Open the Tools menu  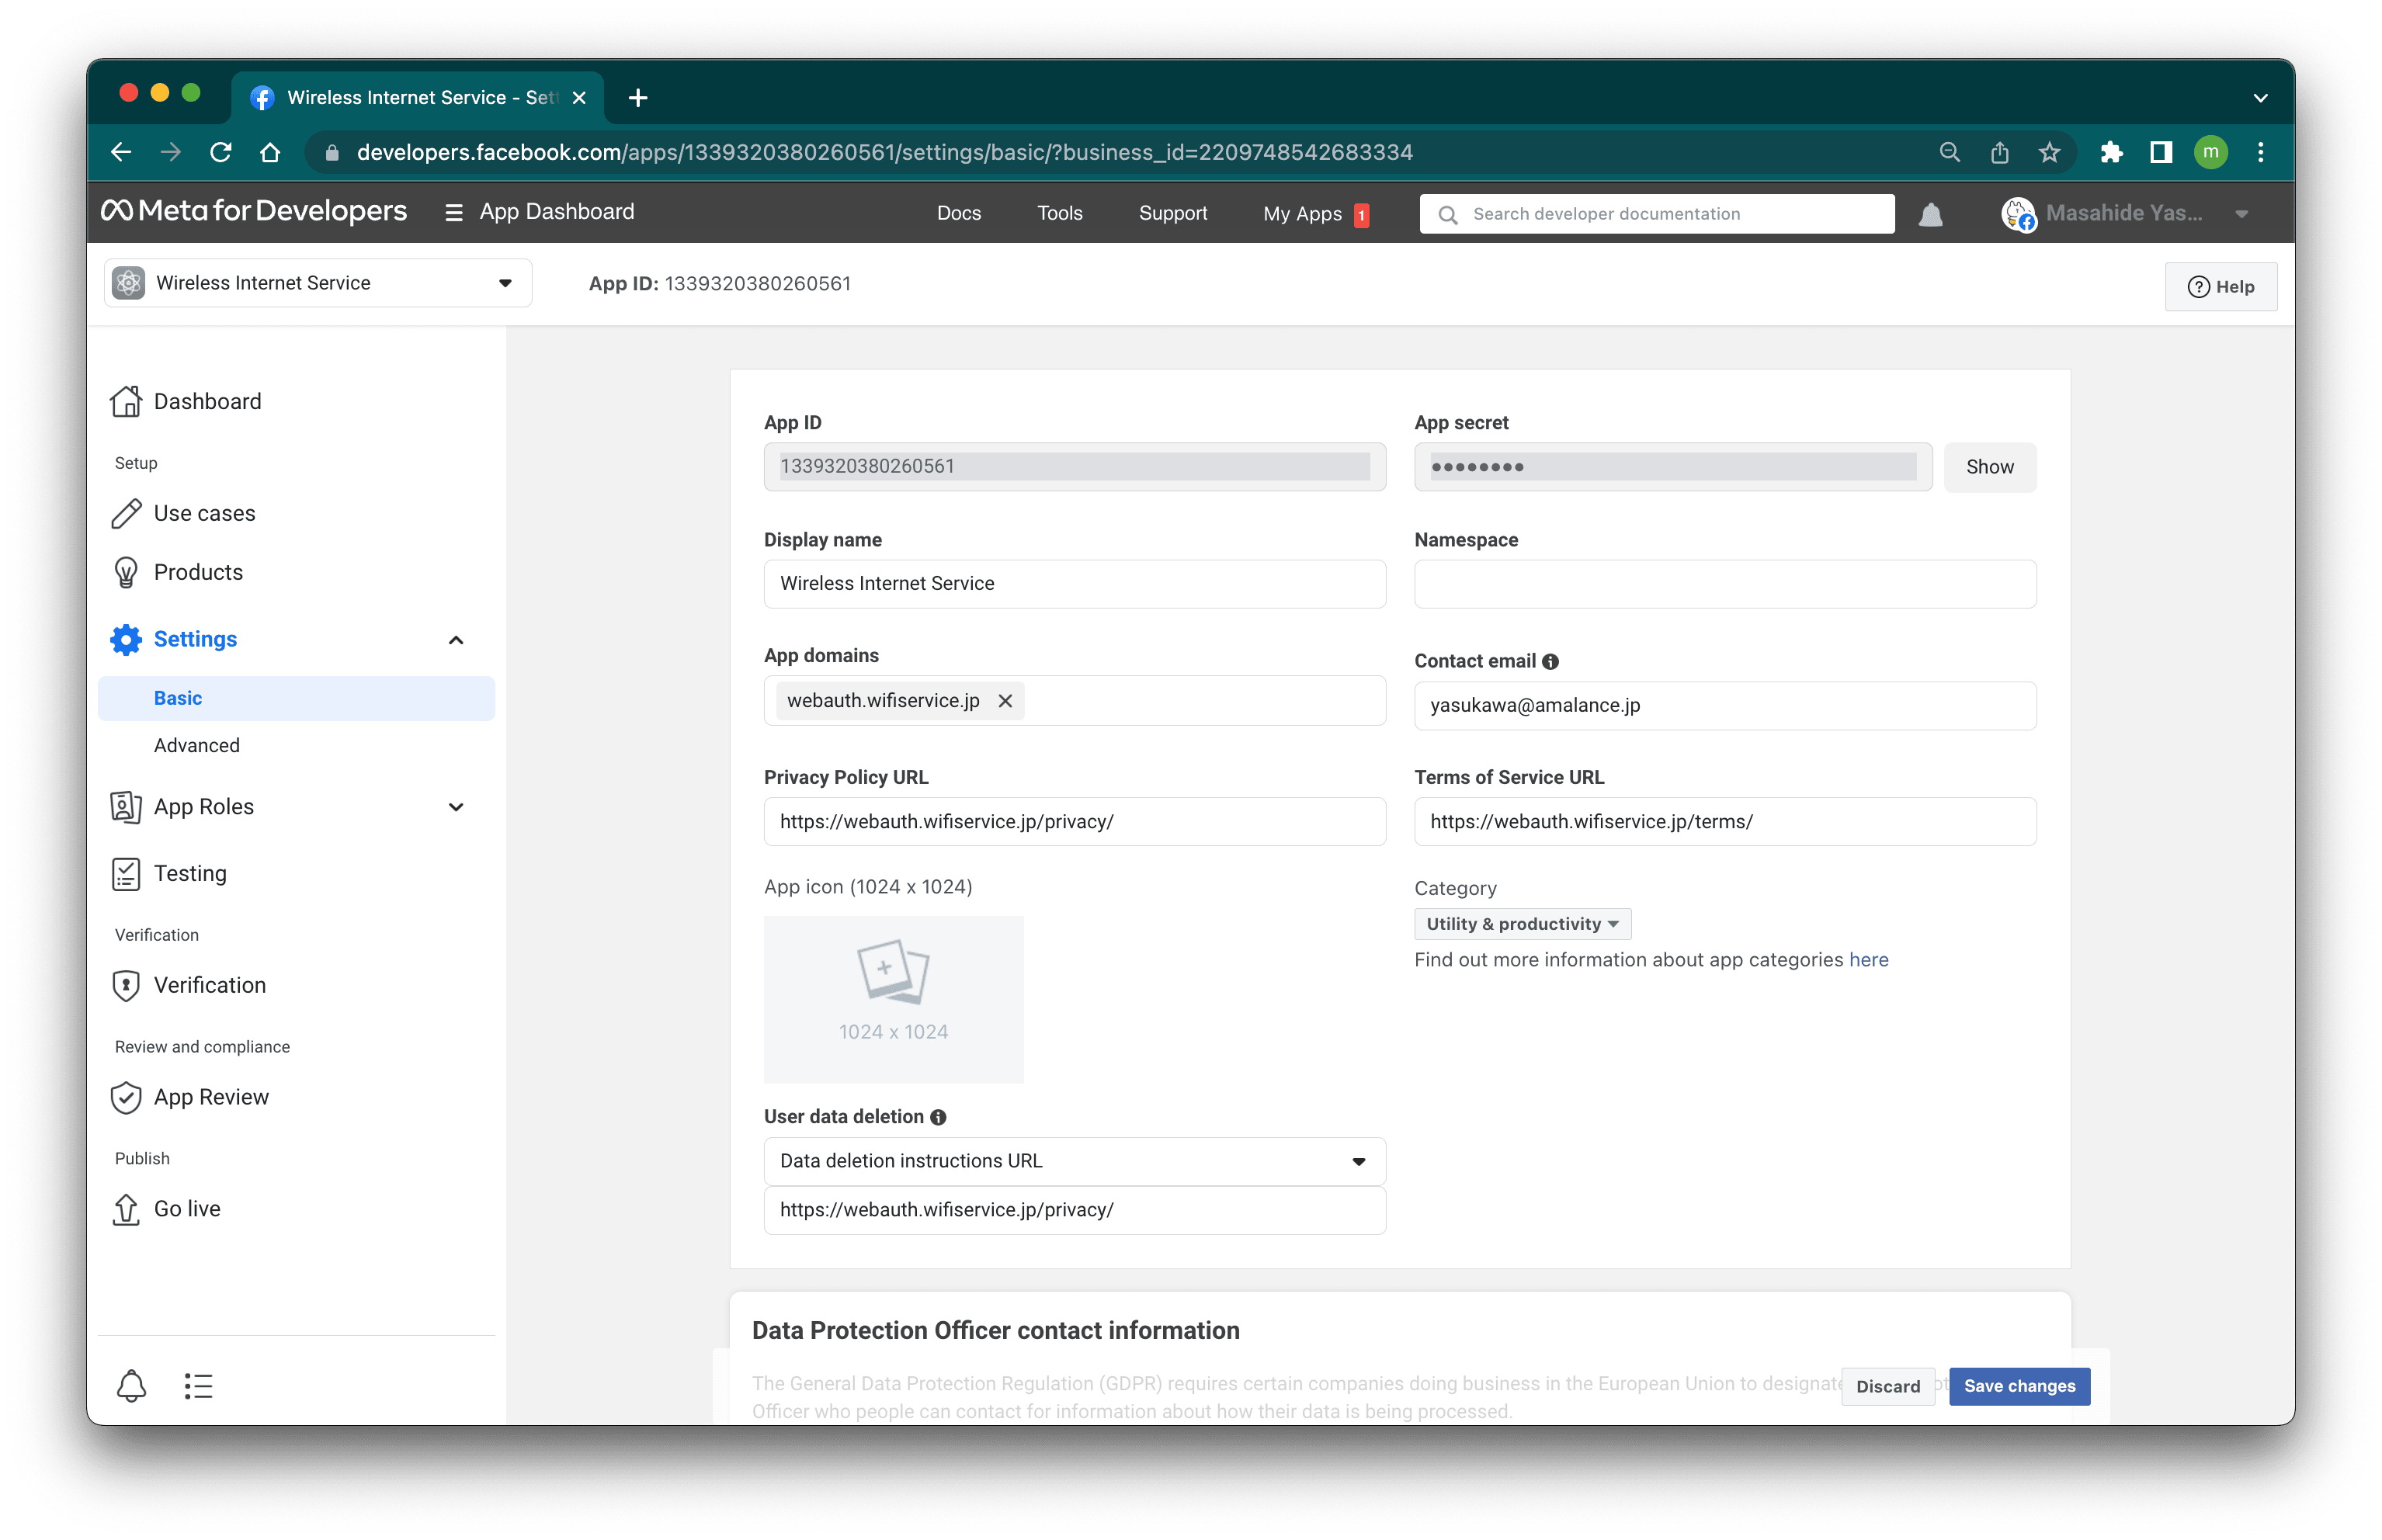[1059, 213]
